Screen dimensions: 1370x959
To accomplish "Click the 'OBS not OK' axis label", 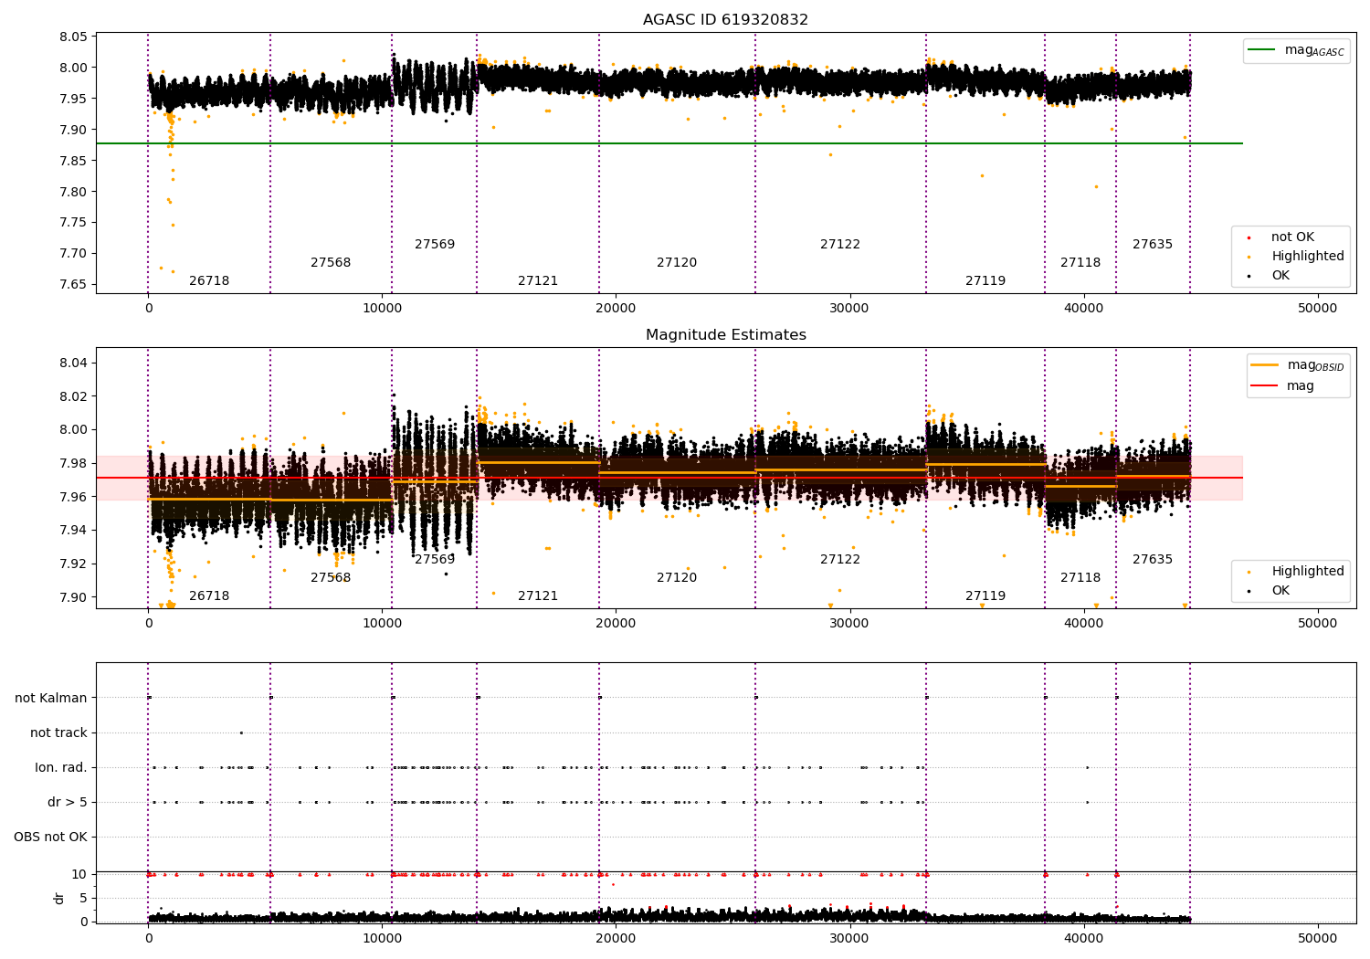I will click(x=51, y=837).
